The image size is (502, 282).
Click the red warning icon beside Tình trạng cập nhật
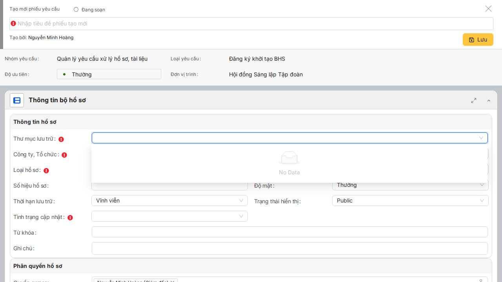click(x=70, y=217)
